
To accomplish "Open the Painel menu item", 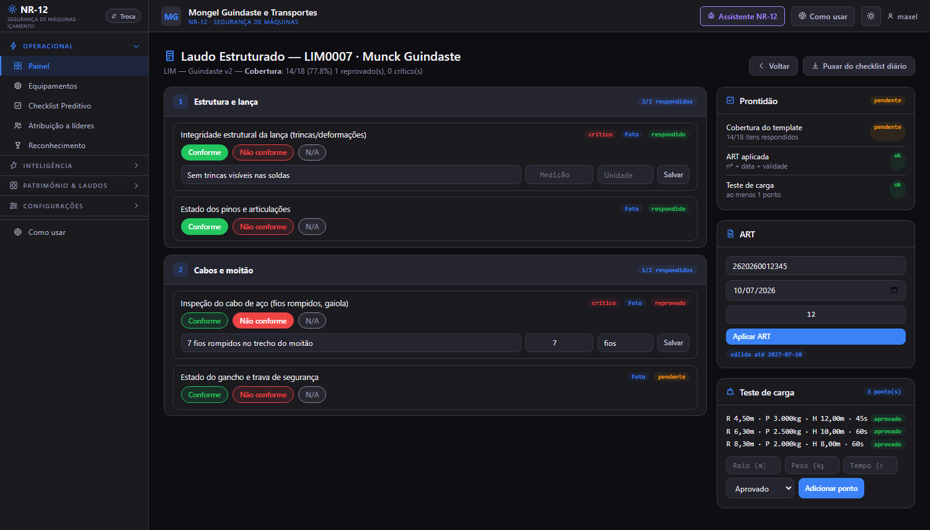I will click(x=74, y=66).
